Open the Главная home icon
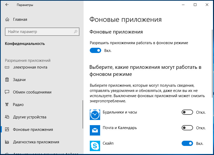Viewport: 214px width, 155px height. click(x=7, y=19)
